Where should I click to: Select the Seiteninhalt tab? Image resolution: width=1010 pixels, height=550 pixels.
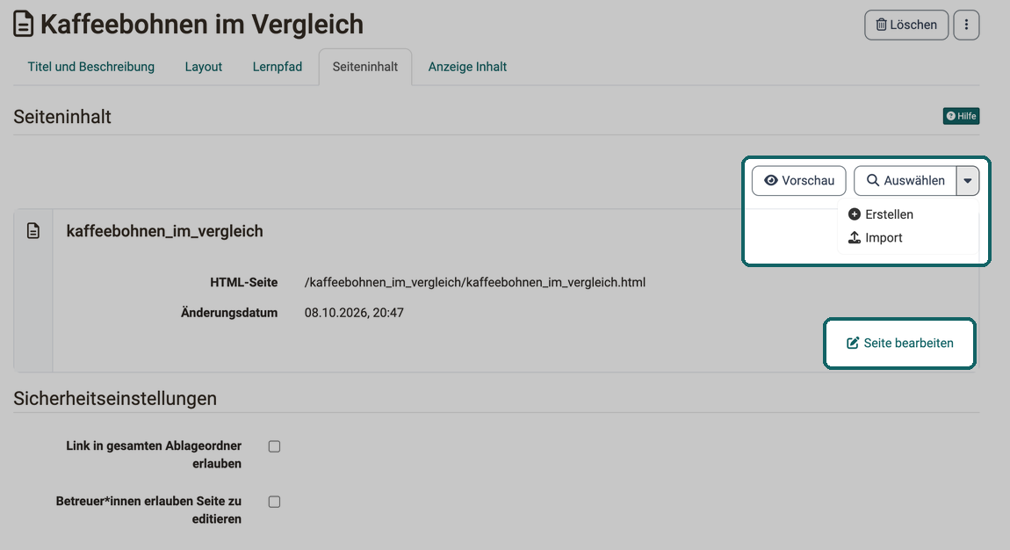coord(365,67)
